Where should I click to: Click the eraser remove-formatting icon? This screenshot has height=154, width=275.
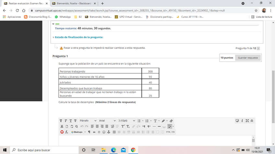[171, 120]
